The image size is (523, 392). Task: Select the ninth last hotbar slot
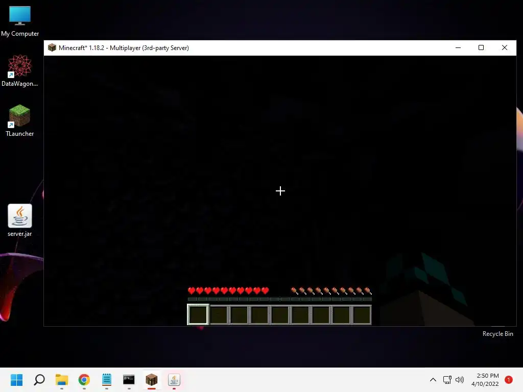362,314
